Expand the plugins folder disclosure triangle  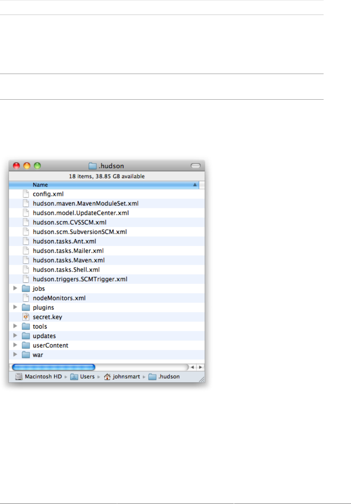click(x=15, y=307)
